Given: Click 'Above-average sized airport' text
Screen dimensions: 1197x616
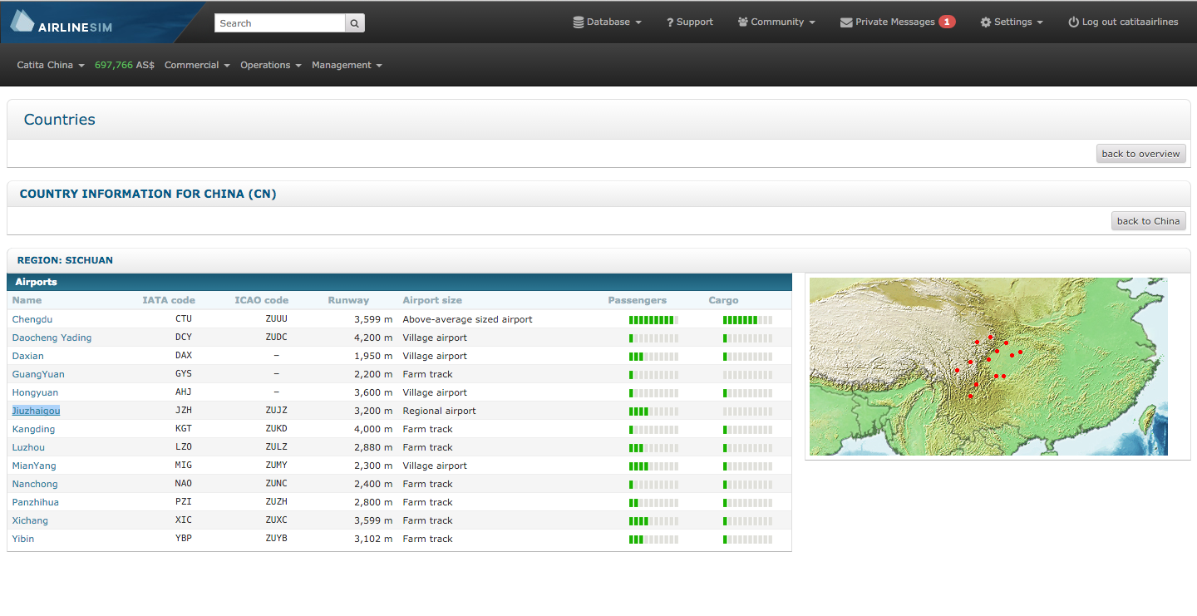Looking at the screenshot, I should coord(467,319).
